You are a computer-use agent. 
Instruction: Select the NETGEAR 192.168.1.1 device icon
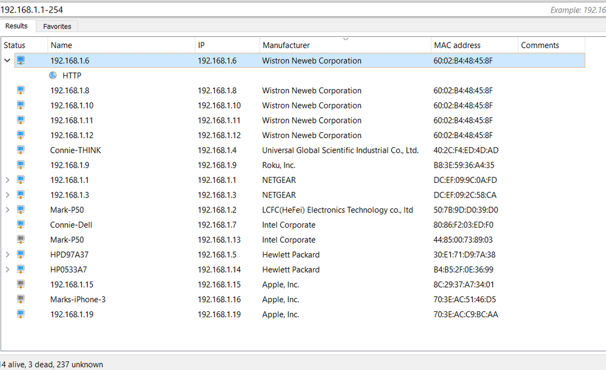pos(21,180)
